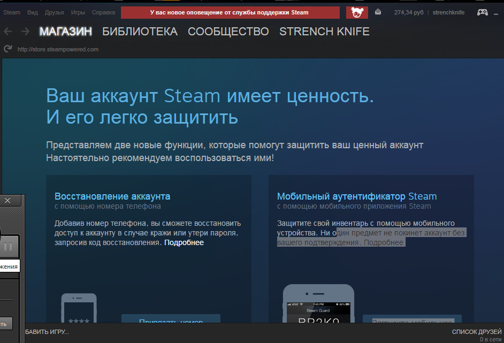Click the Привязать номер button
504x343 pixels.
[x=171, y=319]
